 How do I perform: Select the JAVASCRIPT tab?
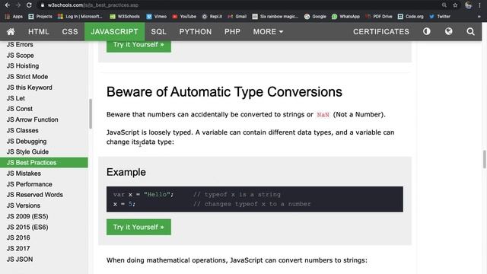pyautogui.click(x=115, y=31)
